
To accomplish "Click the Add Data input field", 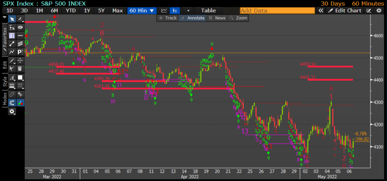I will click(x=277, y=11).
